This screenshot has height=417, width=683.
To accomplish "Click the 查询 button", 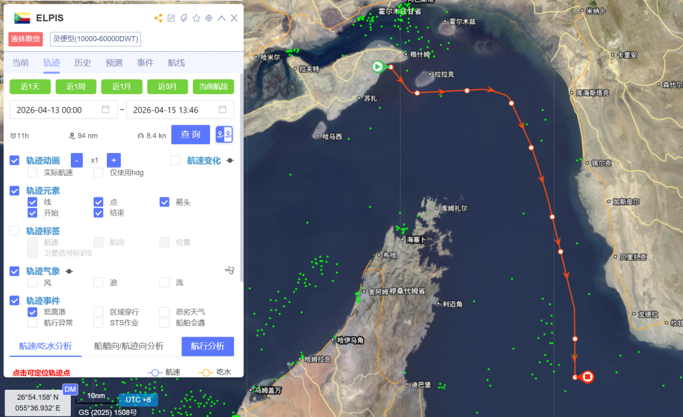I will click(x=190, y=135).
